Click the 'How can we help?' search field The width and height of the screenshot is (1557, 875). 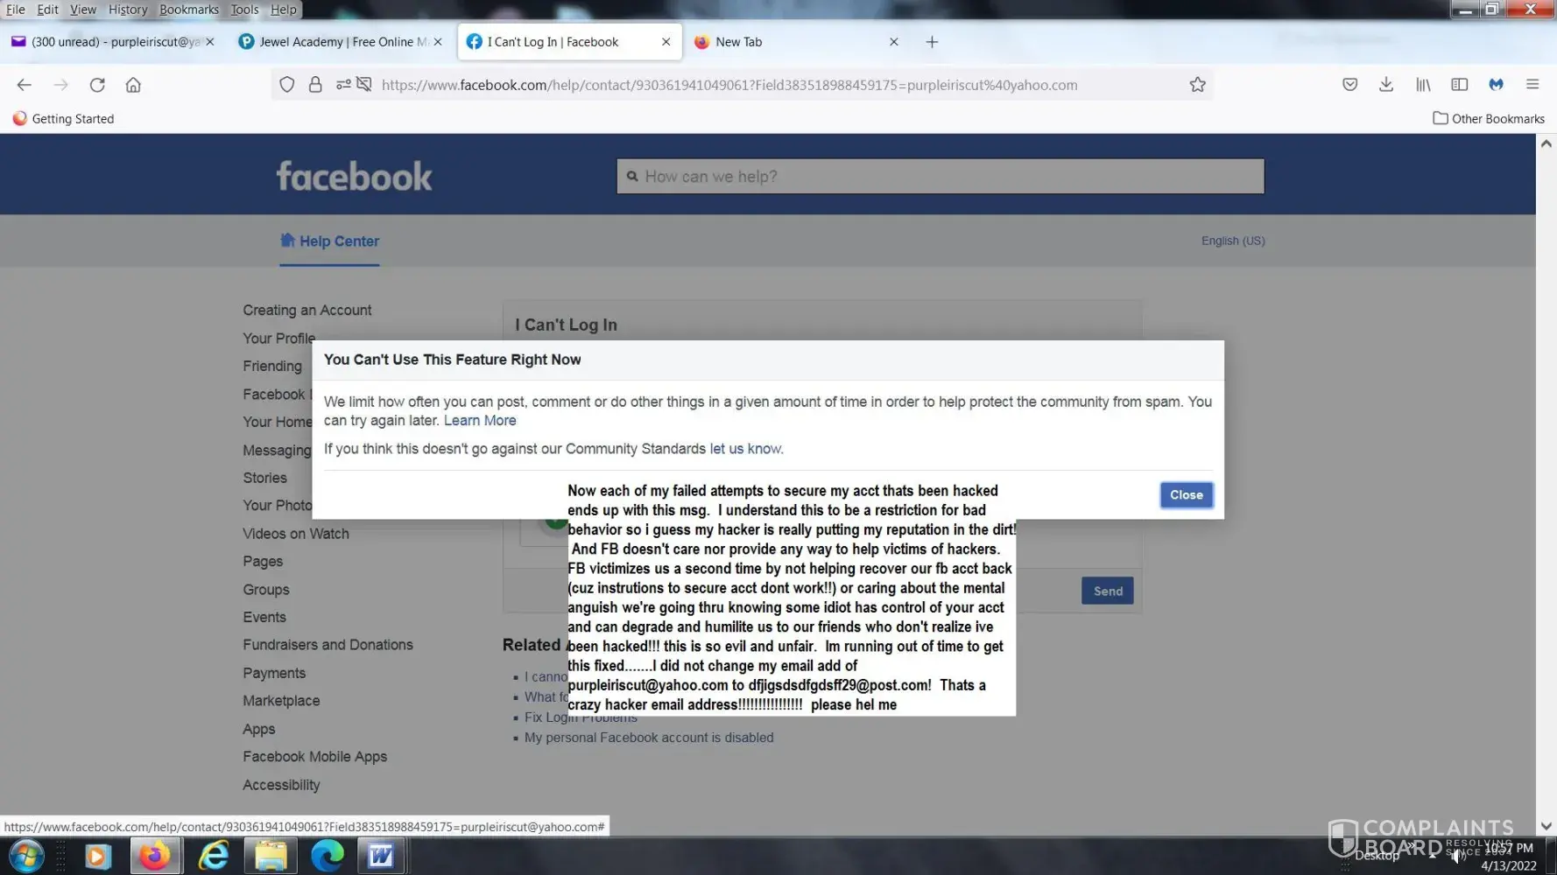[x=941, y=177]
